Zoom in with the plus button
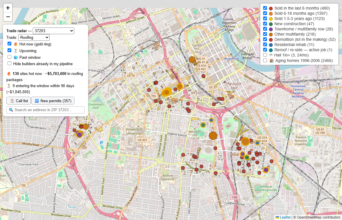 (8, 8)
